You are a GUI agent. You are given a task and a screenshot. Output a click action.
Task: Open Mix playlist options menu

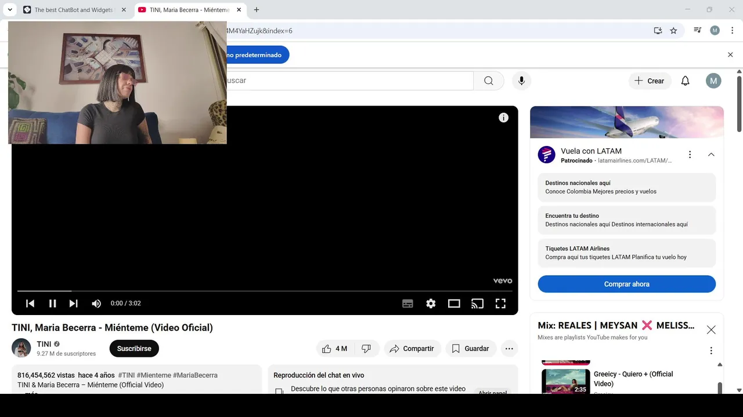(x=711, y=350)
